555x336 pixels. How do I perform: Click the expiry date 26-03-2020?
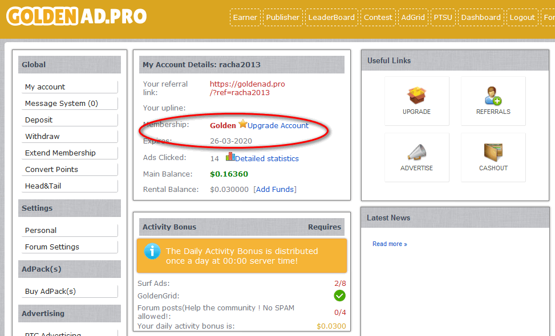pyautogui.click(x=231, y=141)
